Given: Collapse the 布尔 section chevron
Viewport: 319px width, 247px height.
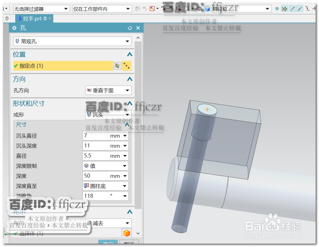Looking at the screenshot, I should tap(130, 212).
